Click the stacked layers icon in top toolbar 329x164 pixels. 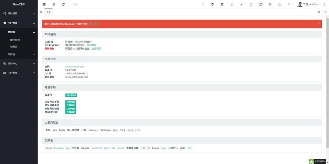pyautogui.click(x=212, y=4)
